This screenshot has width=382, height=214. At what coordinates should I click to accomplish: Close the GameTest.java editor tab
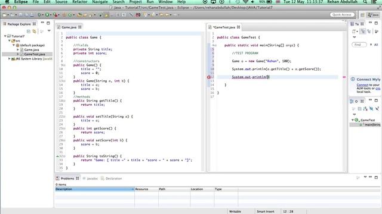239,27
